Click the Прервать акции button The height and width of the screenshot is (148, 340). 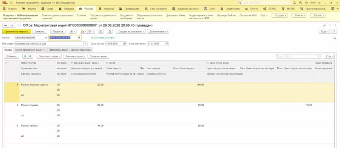(x=98, y=56)
